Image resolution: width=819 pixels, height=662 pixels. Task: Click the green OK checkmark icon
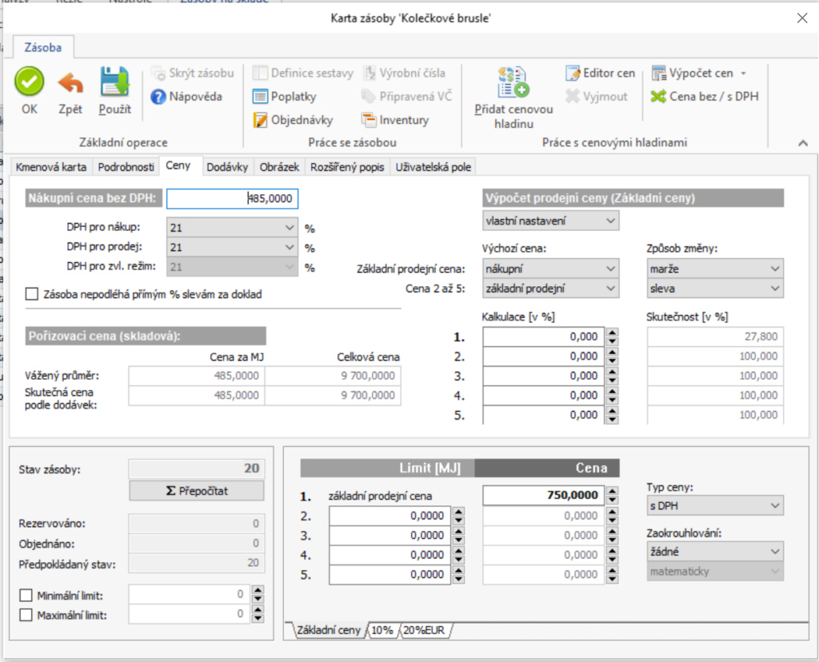coord(30,82)
